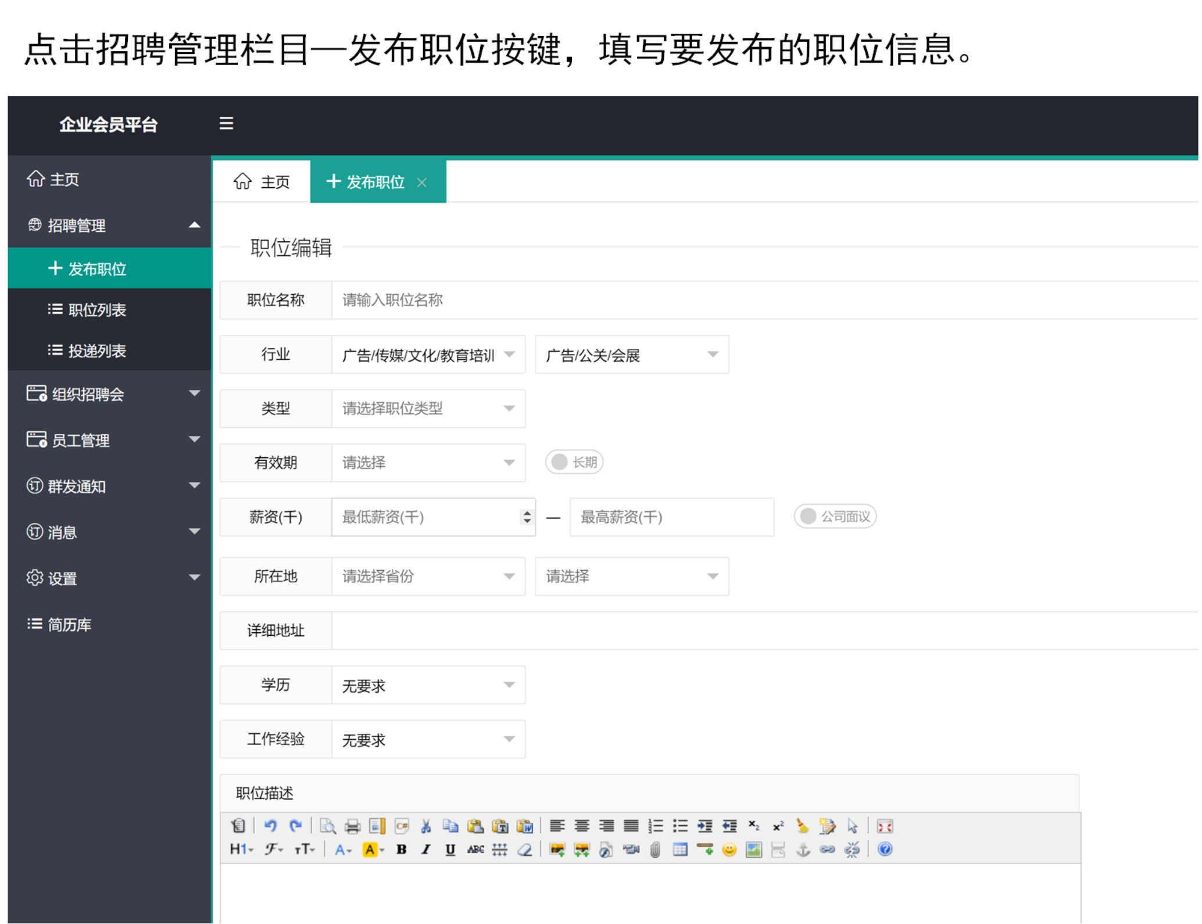Toggle the 长期 long-term switch
The width and height of the screenshot is (1202, 924).
click(574, 463)
